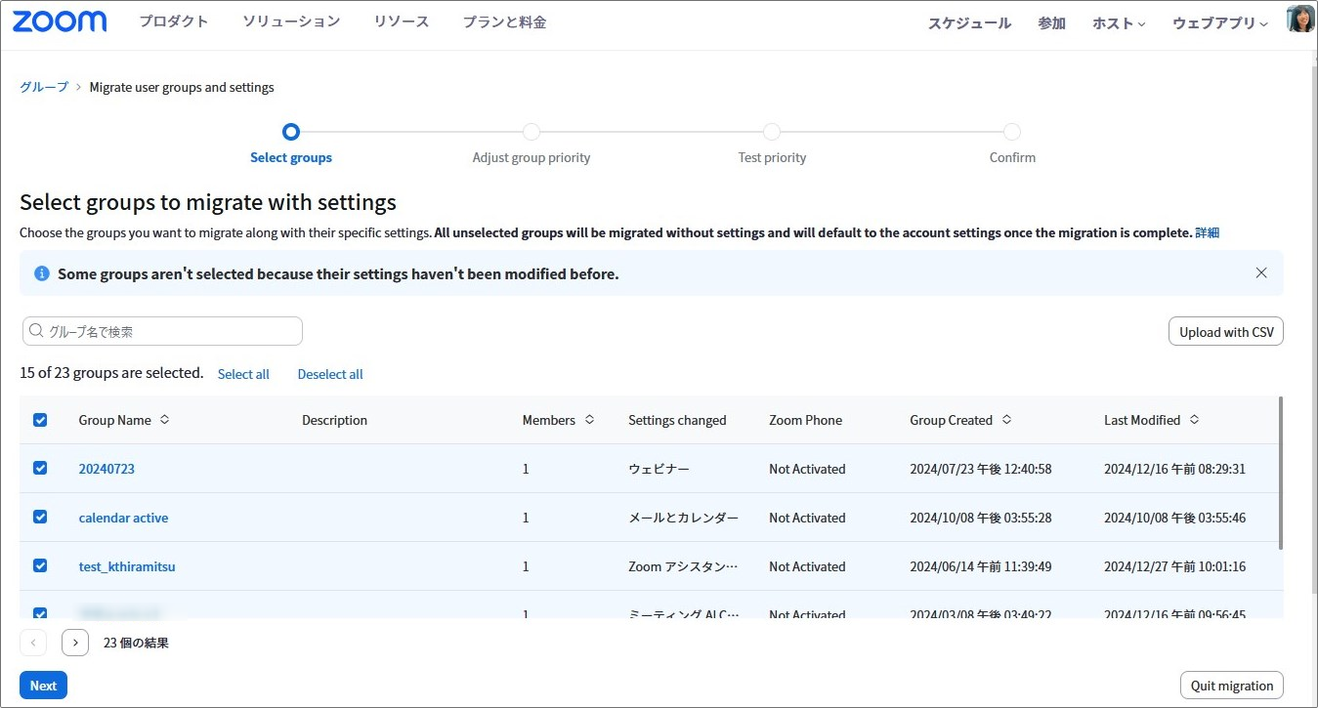
Task: Go to the next results page
Action: click(75, 643)
